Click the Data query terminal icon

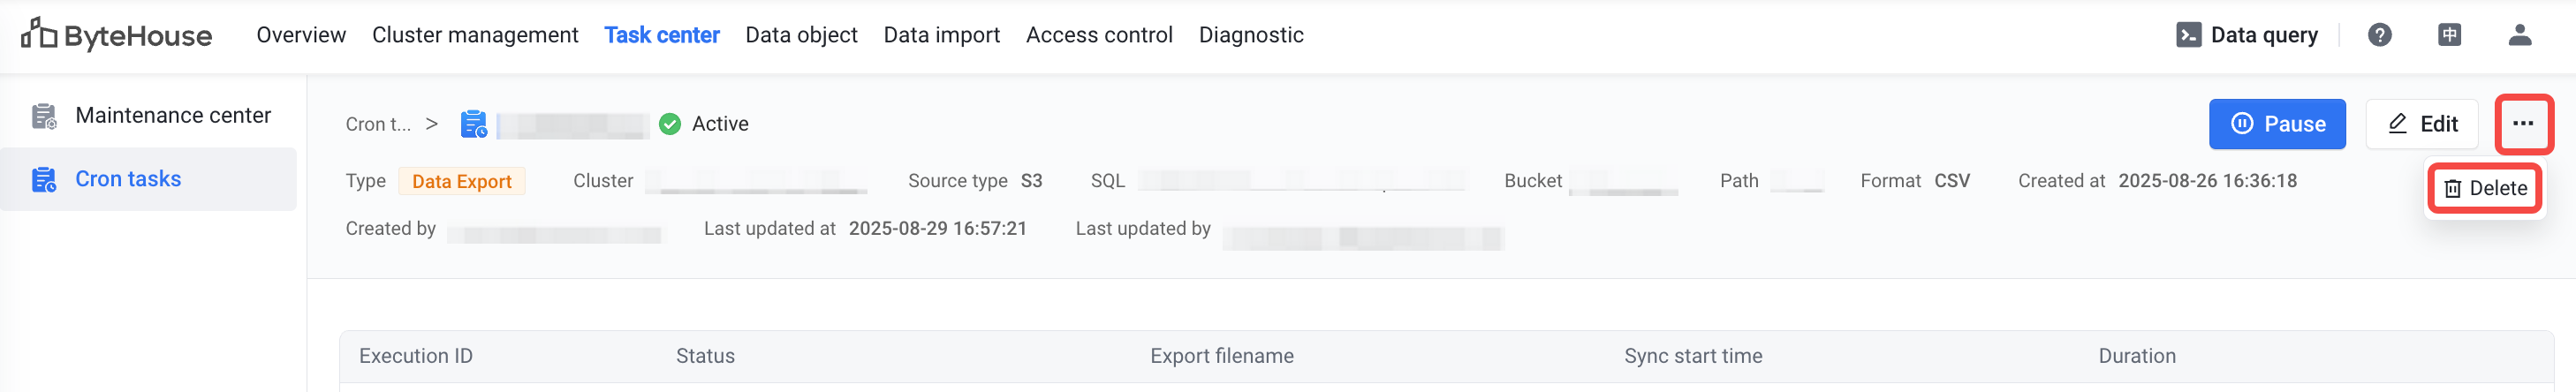2188,35
